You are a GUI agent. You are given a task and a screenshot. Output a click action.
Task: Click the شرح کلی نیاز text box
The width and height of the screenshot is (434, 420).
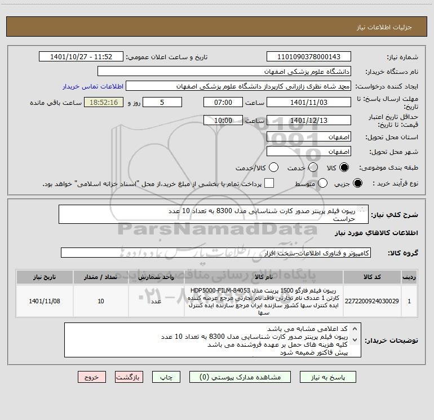(214, 214)
